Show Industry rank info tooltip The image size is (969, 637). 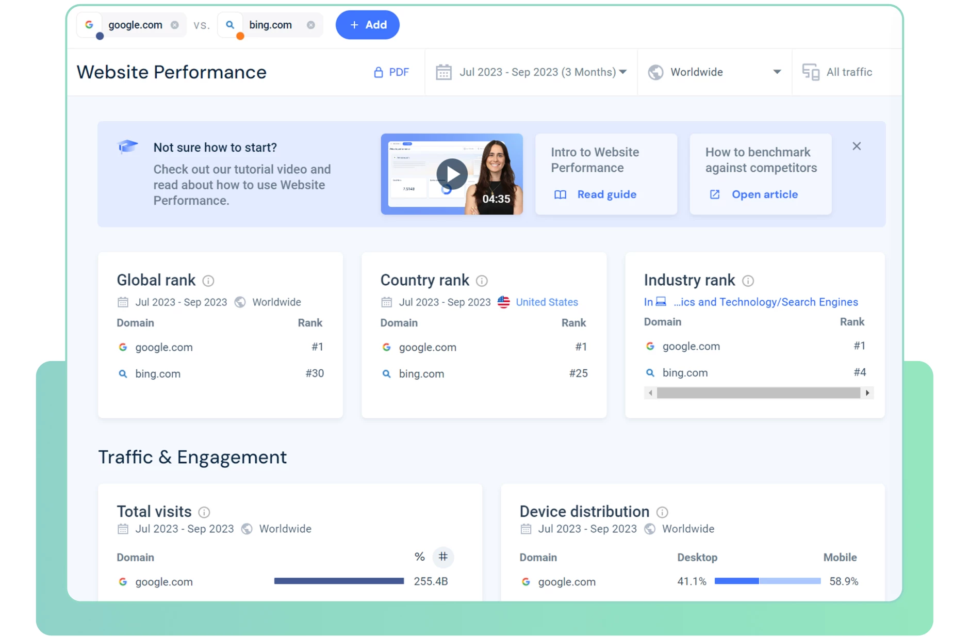748,281
